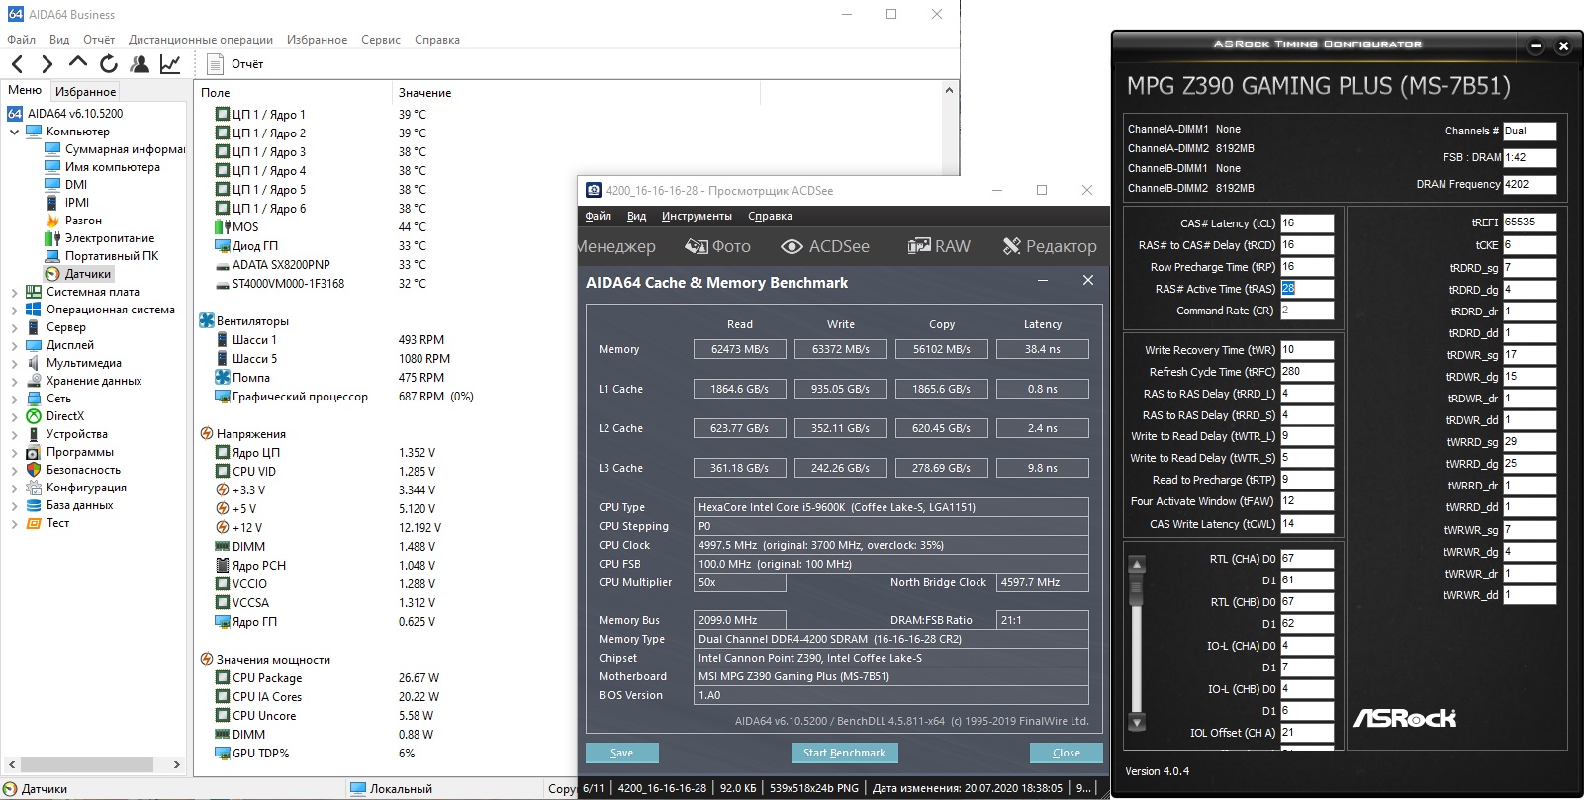
Task: Select Имя компьютера in the tree
Action: (x=112, y=167)
